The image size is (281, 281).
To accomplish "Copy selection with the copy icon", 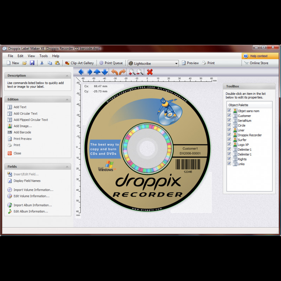I will pos(50,63).
